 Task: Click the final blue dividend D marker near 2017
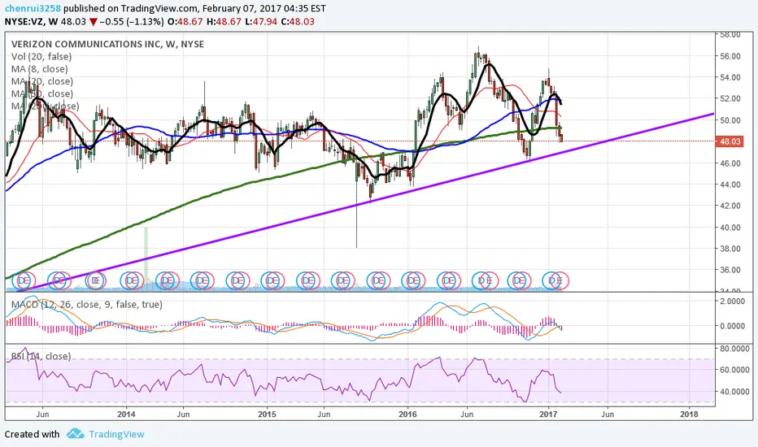[551, 280]
